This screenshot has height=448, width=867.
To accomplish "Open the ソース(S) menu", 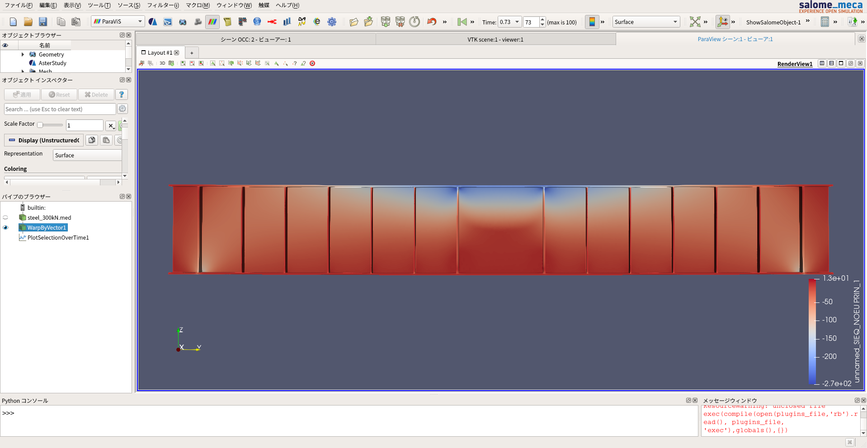I will 129,5.
